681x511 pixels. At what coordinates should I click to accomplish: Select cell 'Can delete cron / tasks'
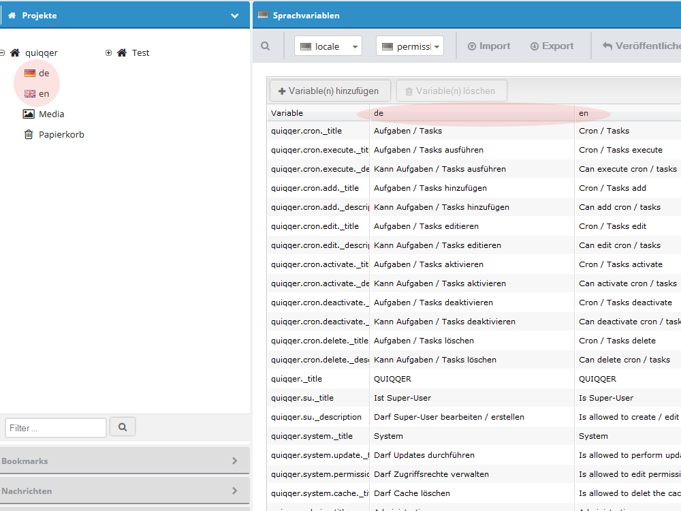point(628,360)
